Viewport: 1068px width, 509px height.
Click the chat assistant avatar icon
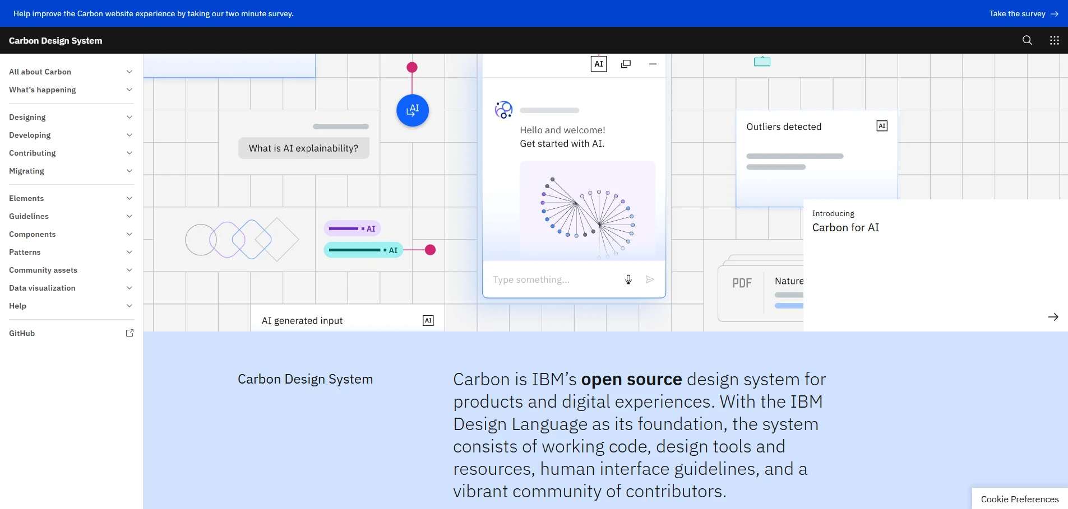point(503,110)
